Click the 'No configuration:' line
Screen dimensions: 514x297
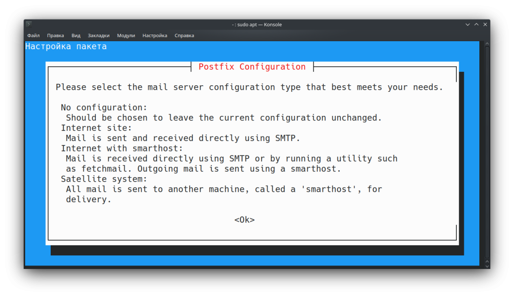pyautogui.click(x=104, y=107)
